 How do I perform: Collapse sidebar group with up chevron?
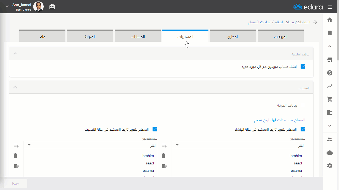point(330,46)
